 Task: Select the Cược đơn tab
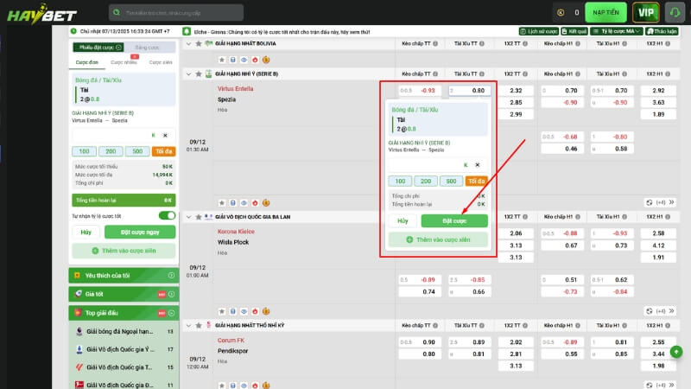click(87, 62)
